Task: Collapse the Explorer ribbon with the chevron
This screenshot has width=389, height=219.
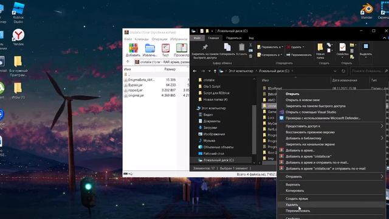Action: [x=385, y=38]
